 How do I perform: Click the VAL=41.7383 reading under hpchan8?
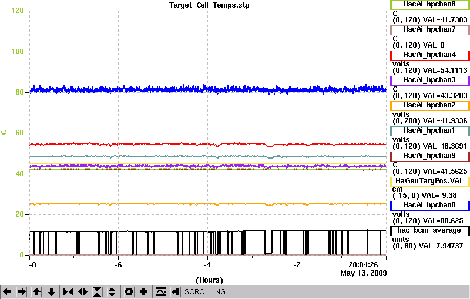point(445,20)
